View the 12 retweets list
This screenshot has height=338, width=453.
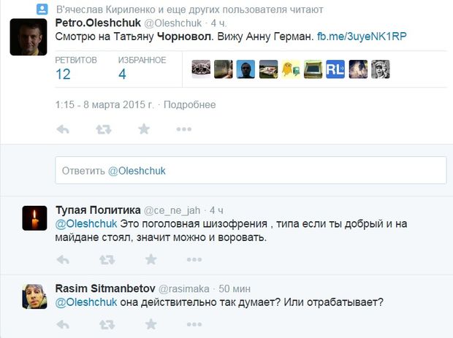click(63, 73)
